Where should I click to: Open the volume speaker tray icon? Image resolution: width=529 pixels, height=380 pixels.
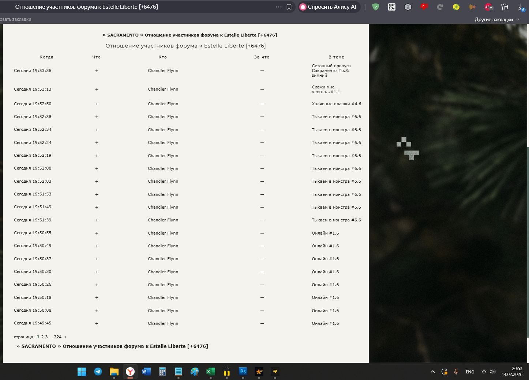tap(492, 372)
